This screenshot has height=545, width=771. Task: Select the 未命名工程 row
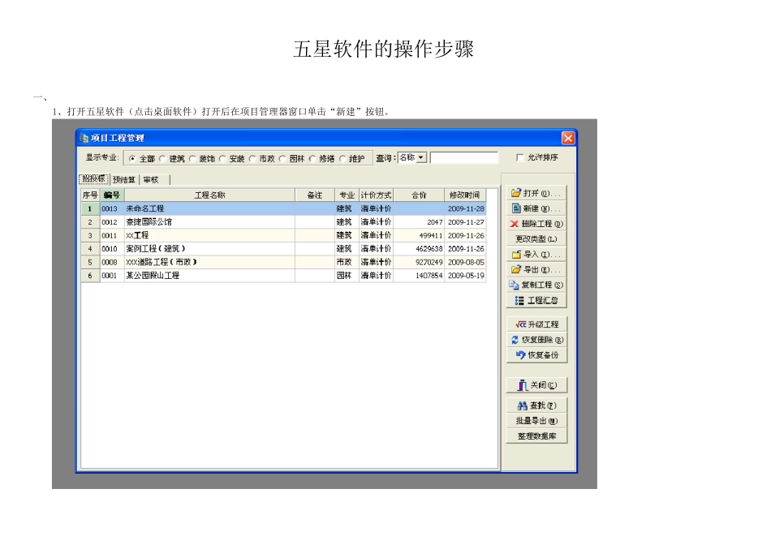(284, 208)
